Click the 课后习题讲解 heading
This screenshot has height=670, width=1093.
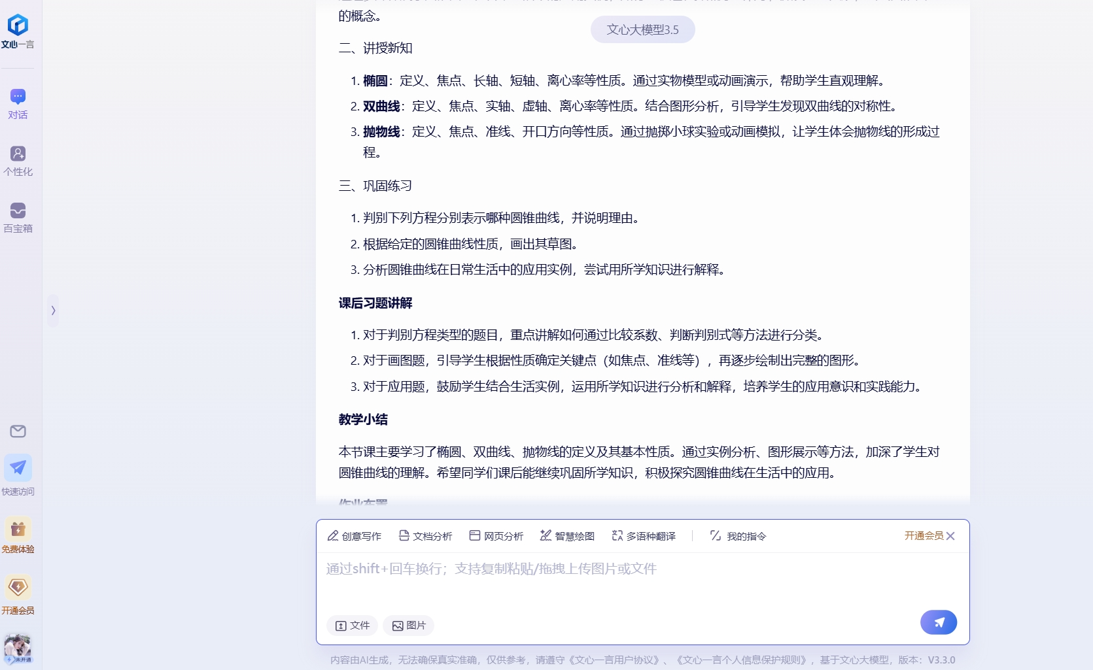pos(375,303)
